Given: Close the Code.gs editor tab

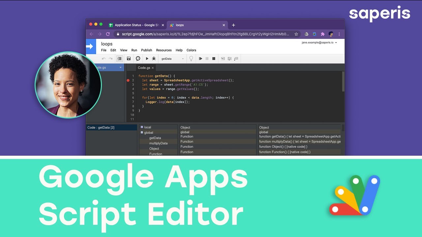Looking at the screenshot, I should click(x=153, y=68).
